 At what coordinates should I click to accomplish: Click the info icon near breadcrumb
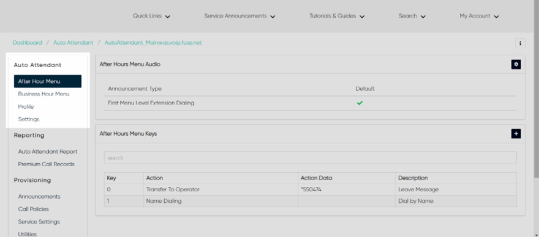(520, 43)
